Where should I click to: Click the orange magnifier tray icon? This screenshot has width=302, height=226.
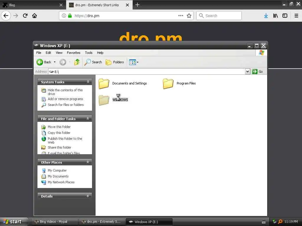pyautogui.click(x=280, y=222)
